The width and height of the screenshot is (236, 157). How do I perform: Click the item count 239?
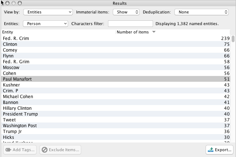[x=225, y=39]
